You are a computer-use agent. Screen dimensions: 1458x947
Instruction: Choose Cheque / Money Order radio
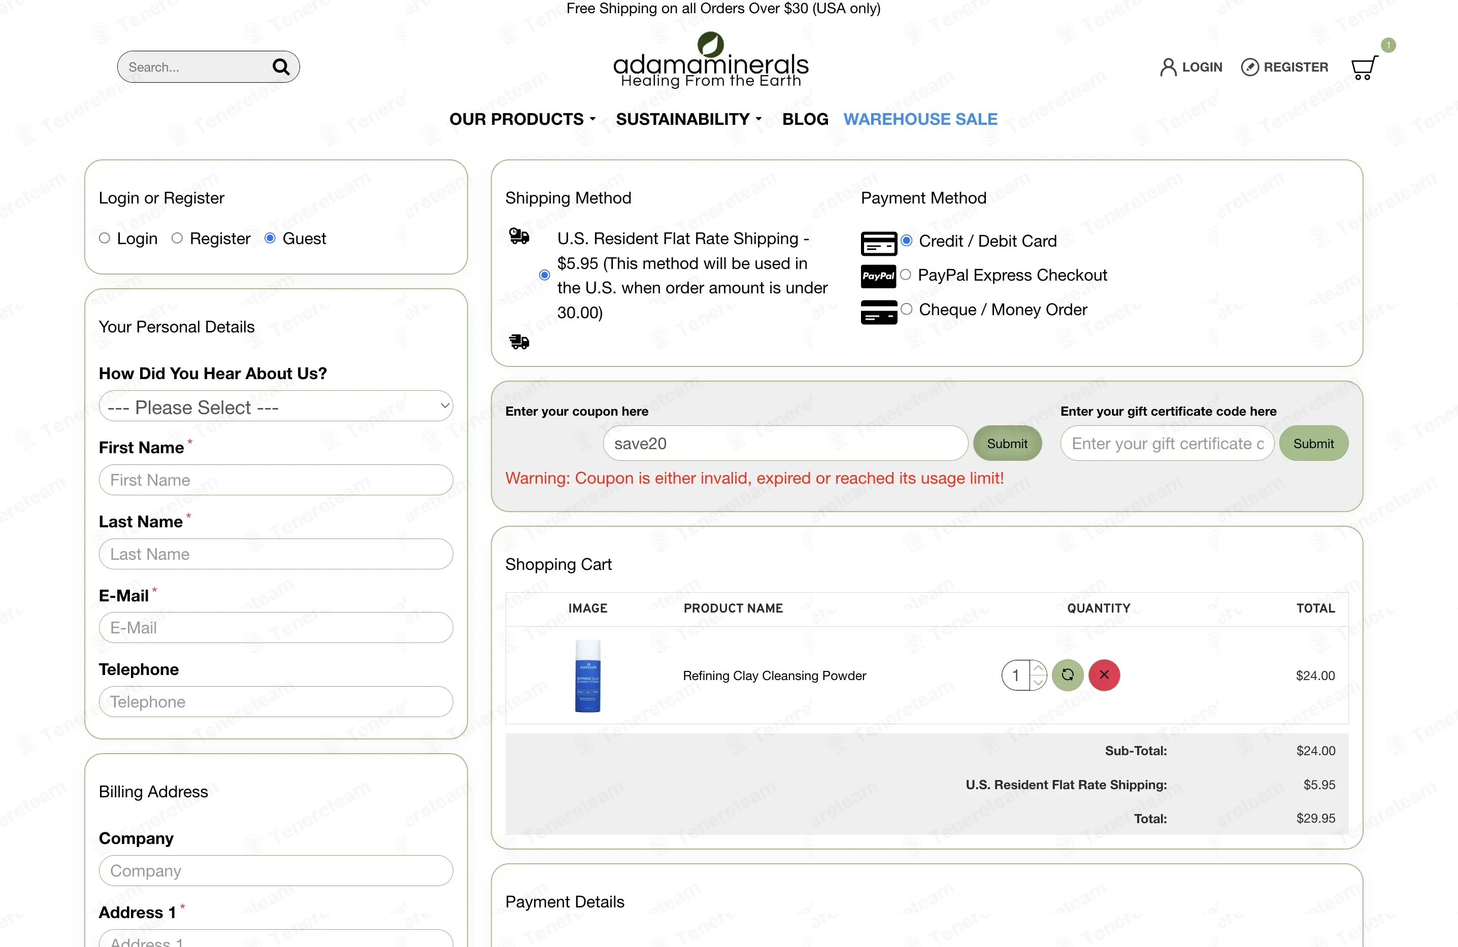point(907,309)
